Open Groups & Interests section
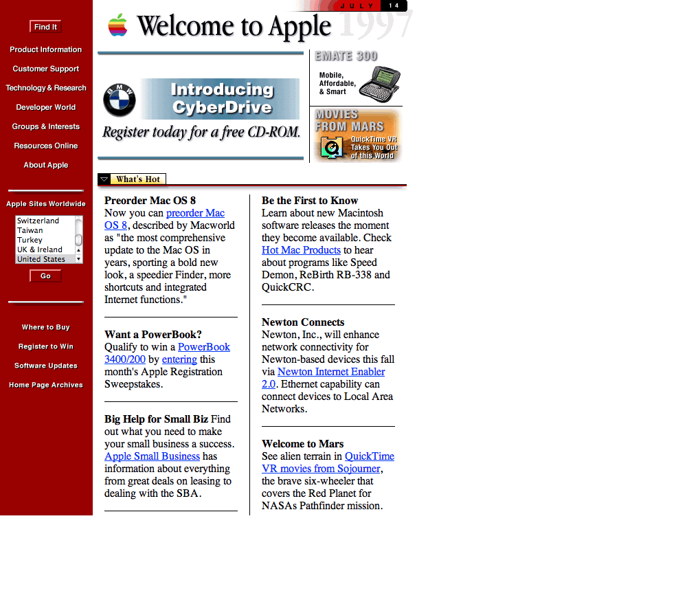Screen dimensions: 687x613 (45, 126)
